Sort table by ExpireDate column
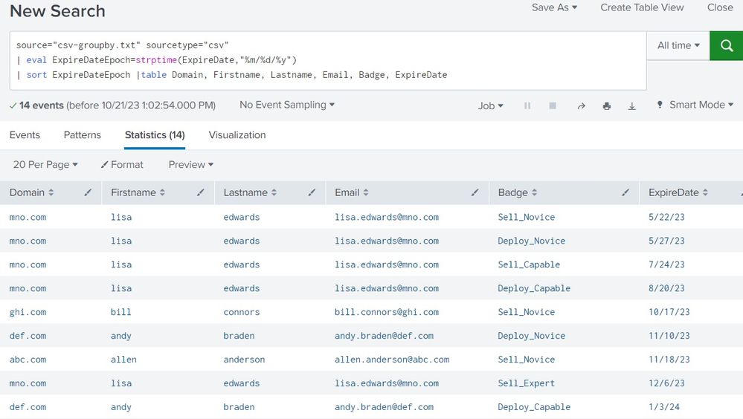 678,192
